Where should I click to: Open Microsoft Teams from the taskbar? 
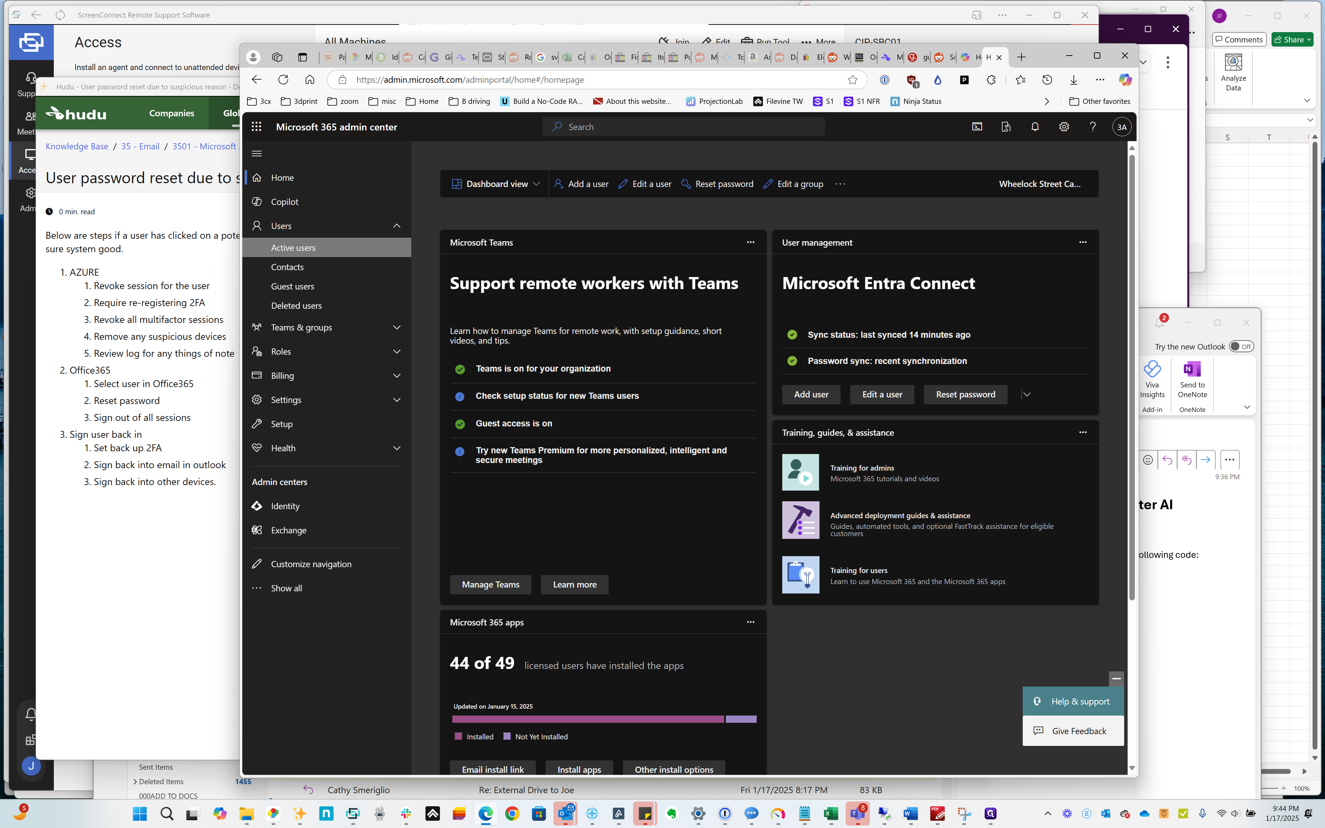857,814
